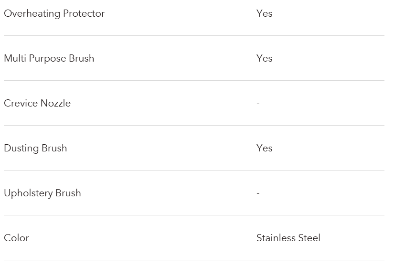
Task: Click the divider line below Dusting Brush
Action: click(194, 170)
